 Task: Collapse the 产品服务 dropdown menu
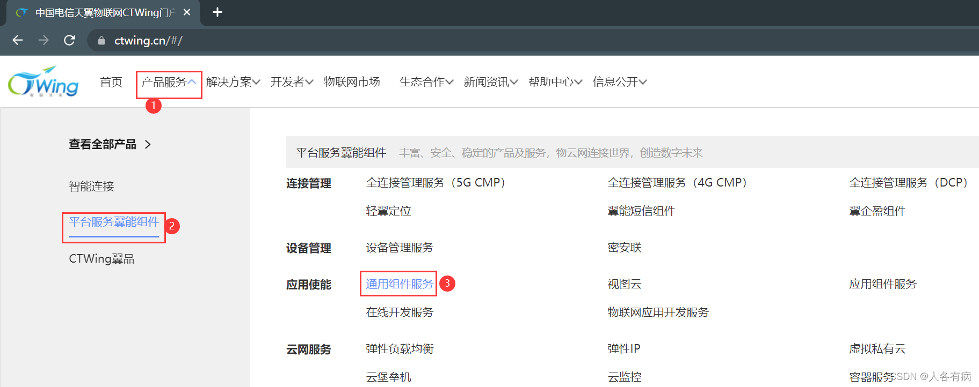[x=169, y=82]
